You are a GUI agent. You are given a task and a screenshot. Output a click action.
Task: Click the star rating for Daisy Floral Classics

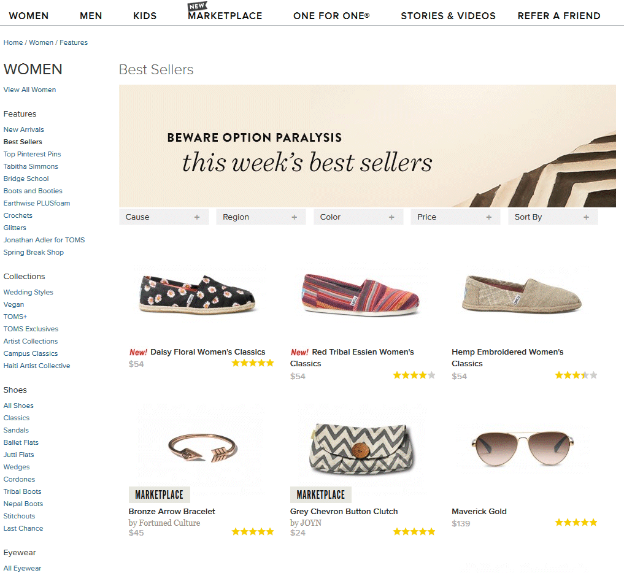253,363
